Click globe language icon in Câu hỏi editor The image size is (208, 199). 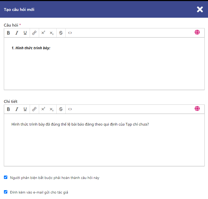[x=197, y=32]
